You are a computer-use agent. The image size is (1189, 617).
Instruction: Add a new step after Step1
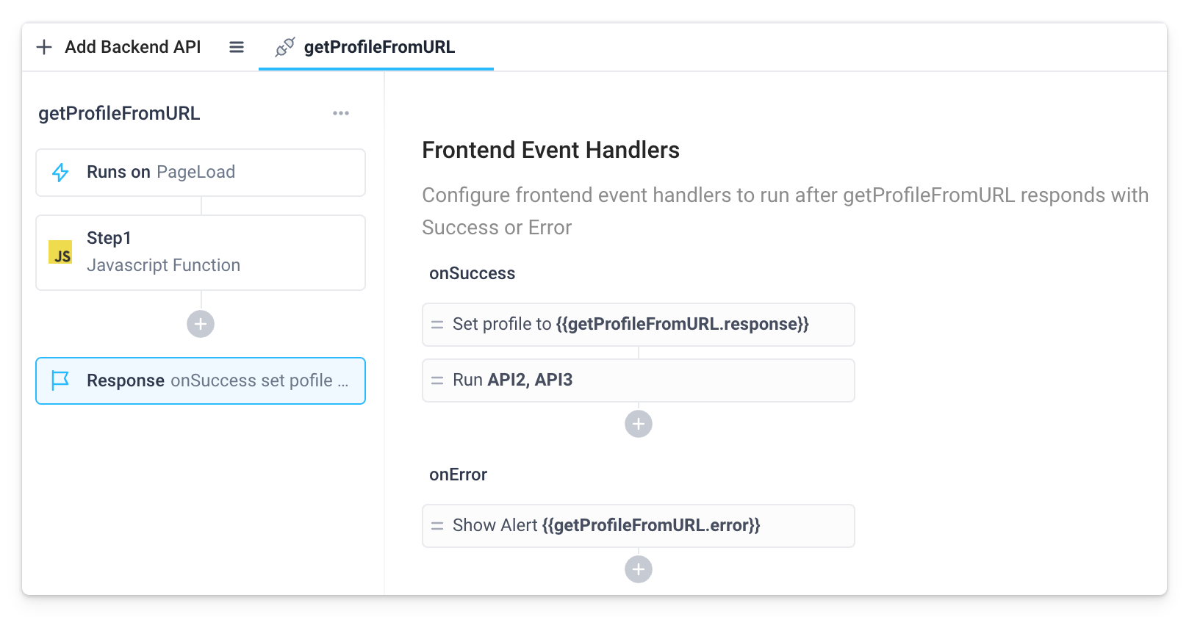click(x=200, y=323)
